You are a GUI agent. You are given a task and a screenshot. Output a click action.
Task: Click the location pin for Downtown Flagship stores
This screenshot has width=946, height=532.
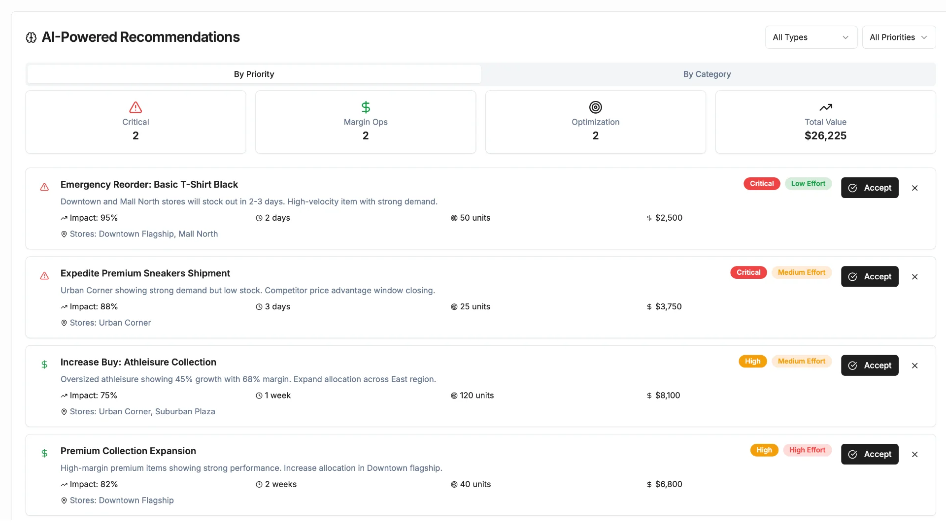click(x=64, y=500)
